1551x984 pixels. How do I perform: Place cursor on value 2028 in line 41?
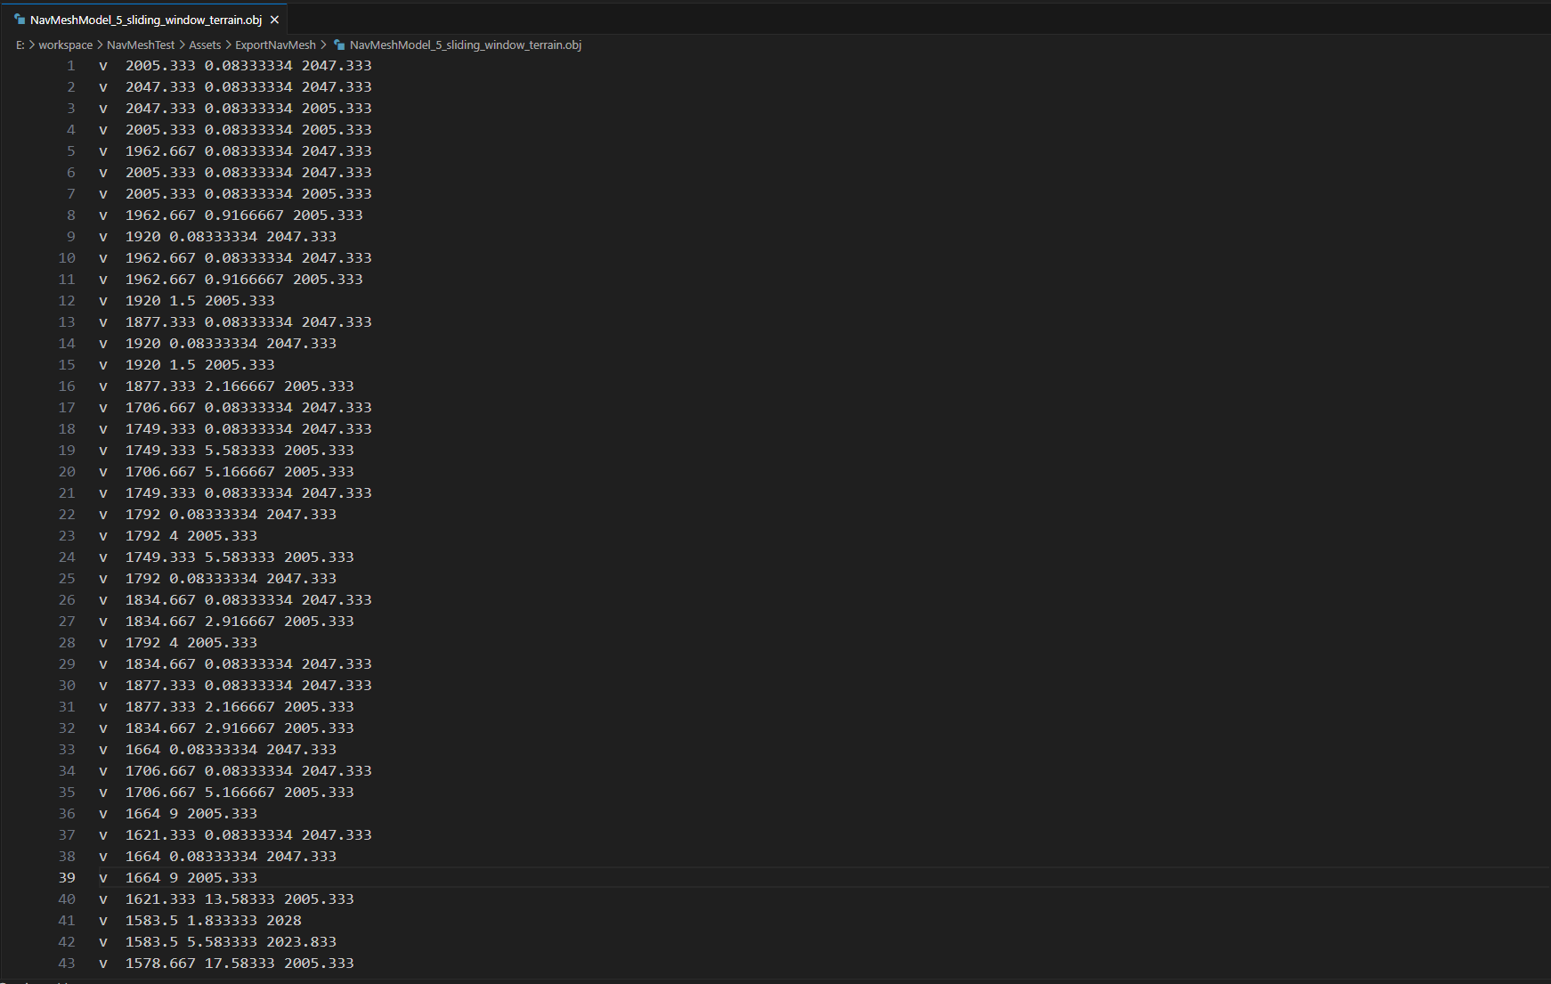tap(284, 921)
